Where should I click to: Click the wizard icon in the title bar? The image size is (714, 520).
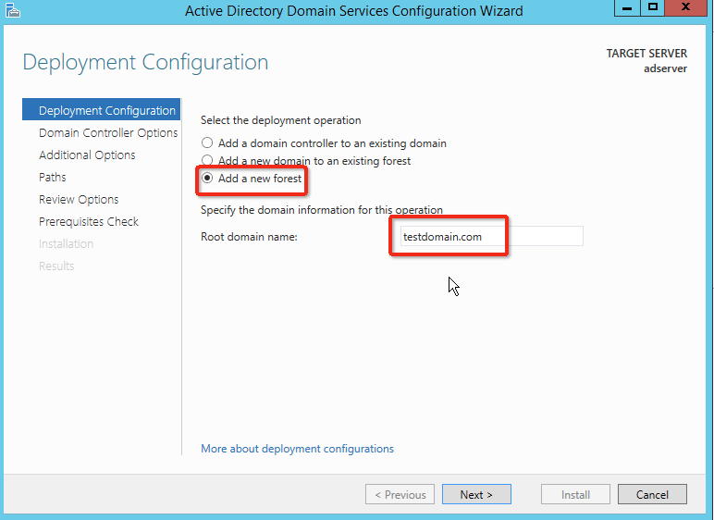[12, 11]
